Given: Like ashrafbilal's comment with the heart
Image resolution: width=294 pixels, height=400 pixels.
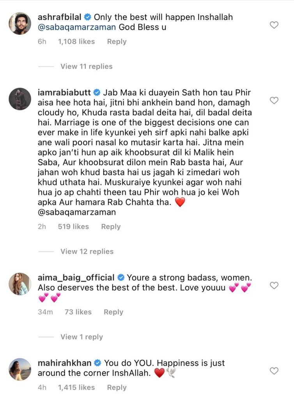Looking at the screenshot, I should tap(274, 25).
